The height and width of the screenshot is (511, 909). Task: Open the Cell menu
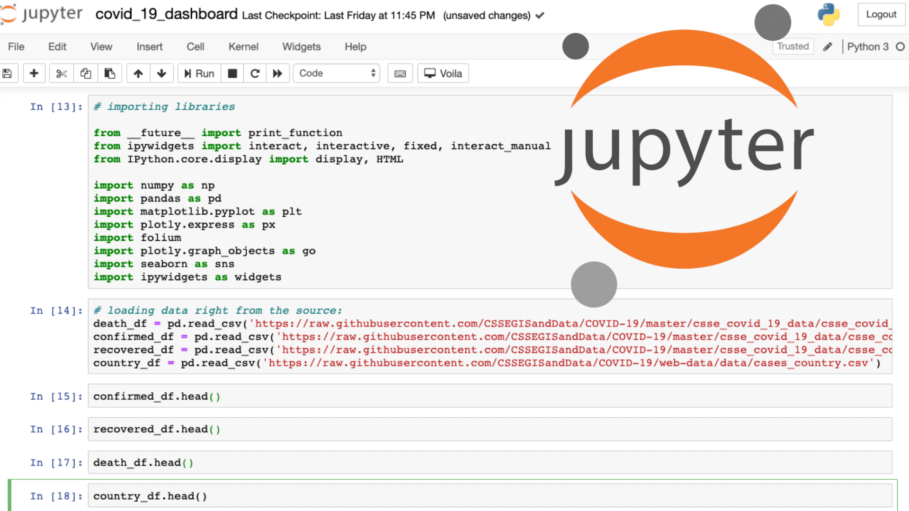point(196,46)
